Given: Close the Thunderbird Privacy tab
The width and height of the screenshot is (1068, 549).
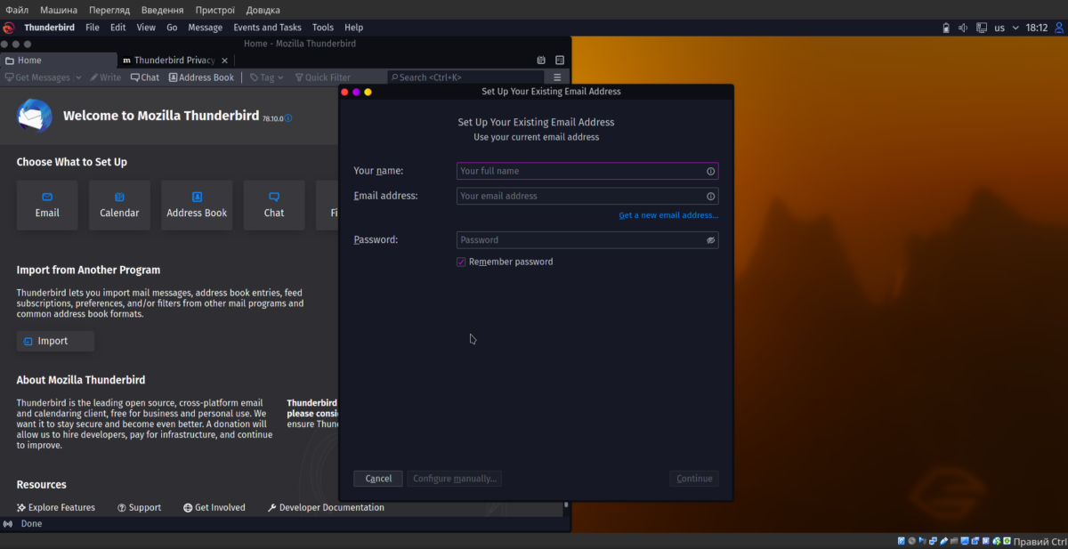Looking at the screenshot, I should point(225,61).
